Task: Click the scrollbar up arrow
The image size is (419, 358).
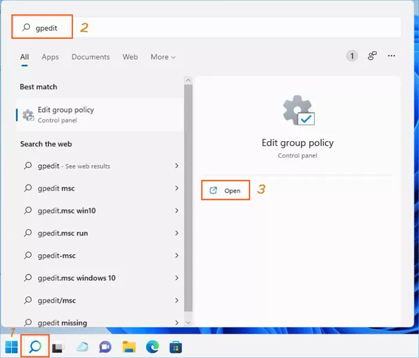Action: (188, 80)
